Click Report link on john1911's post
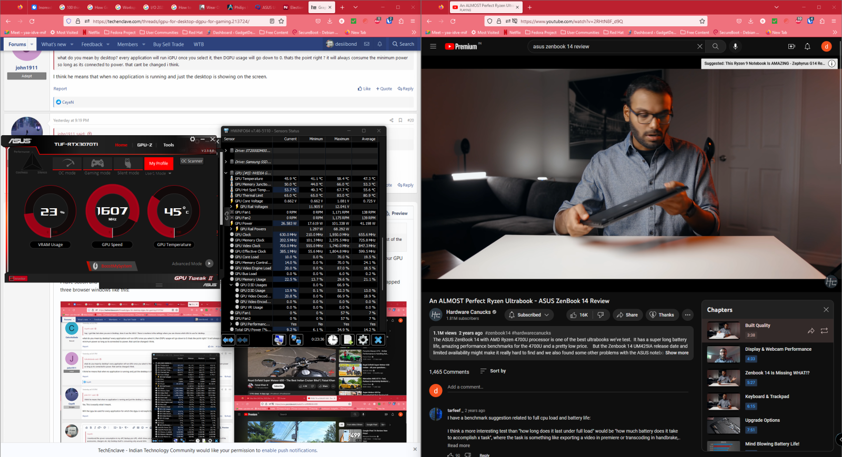Image resolution: width=842 pixels, height=457 pixels. click(x=60, y=89)
